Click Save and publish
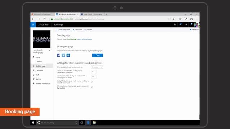230x129 pixels. [63, 29]
